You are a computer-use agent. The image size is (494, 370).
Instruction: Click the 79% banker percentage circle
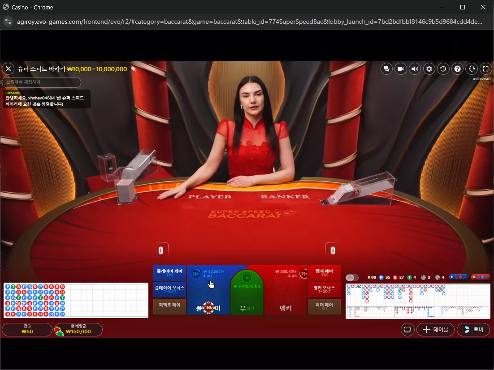(x=303, y=274)
